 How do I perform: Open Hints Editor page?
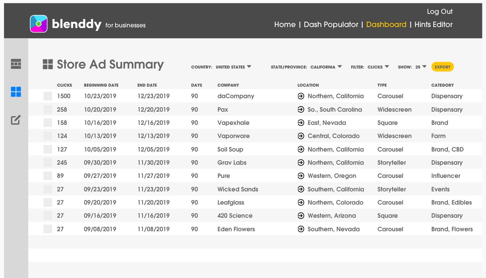[x=433, y=24]
